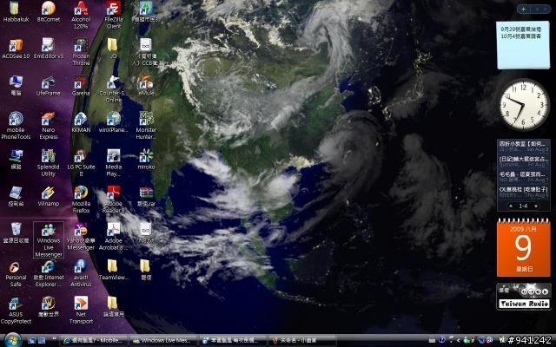The width and height of the screenshot is (556, 347).
Task: Launch Winamp from the desktop
Action: [49, 196]
